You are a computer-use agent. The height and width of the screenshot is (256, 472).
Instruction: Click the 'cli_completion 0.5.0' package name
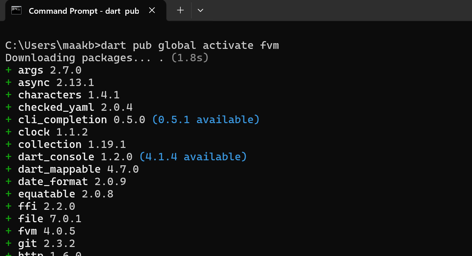[x=81, y=119]
